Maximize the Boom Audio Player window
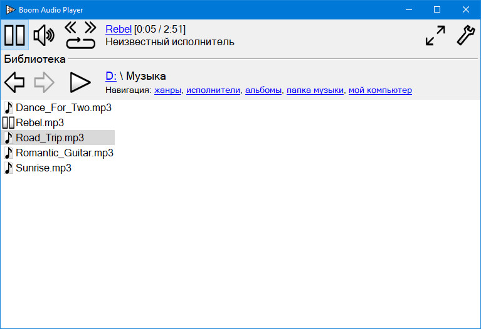481x329 pixels. point(437,10)
